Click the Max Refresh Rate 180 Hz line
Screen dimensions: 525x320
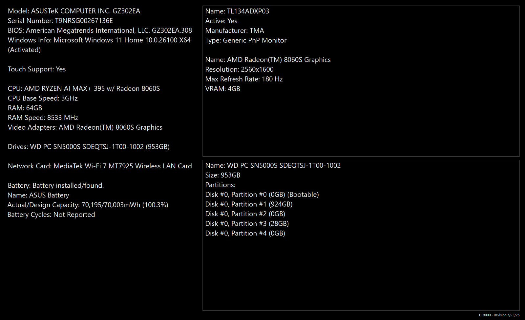pos(244,79)
